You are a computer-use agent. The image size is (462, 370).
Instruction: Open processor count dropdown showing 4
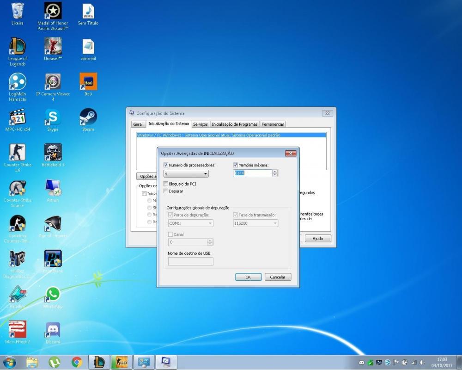coord(186,173)
